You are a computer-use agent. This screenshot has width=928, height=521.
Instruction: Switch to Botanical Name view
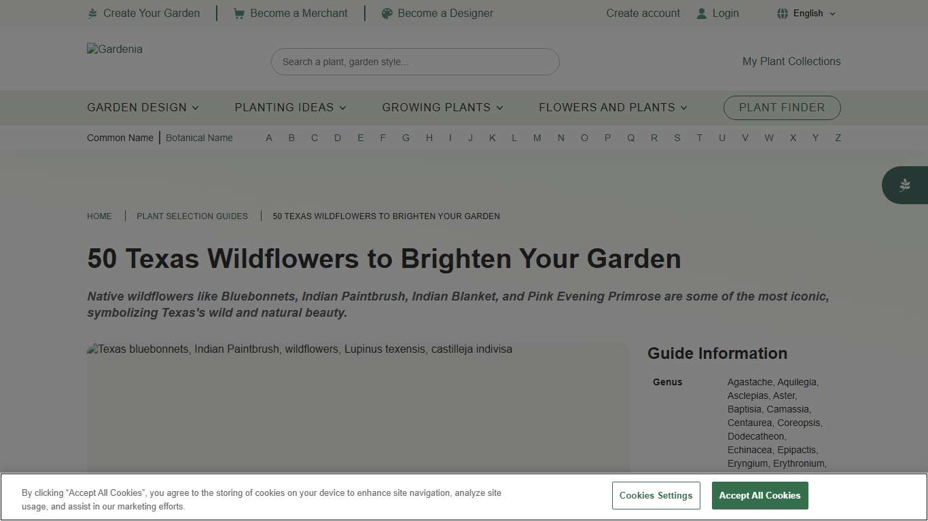click(x=199, y=138)
